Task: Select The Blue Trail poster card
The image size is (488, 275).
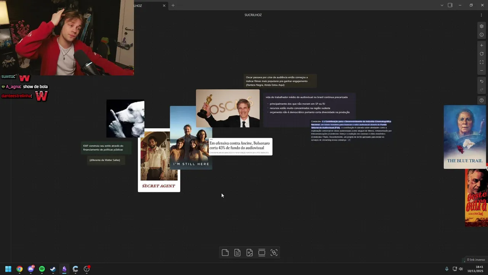Action: point(465,137)
